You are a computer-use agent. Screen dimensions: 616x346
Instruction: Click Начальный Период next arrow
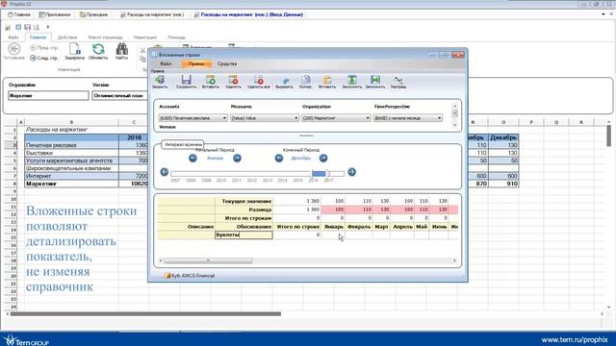[237, 158]
